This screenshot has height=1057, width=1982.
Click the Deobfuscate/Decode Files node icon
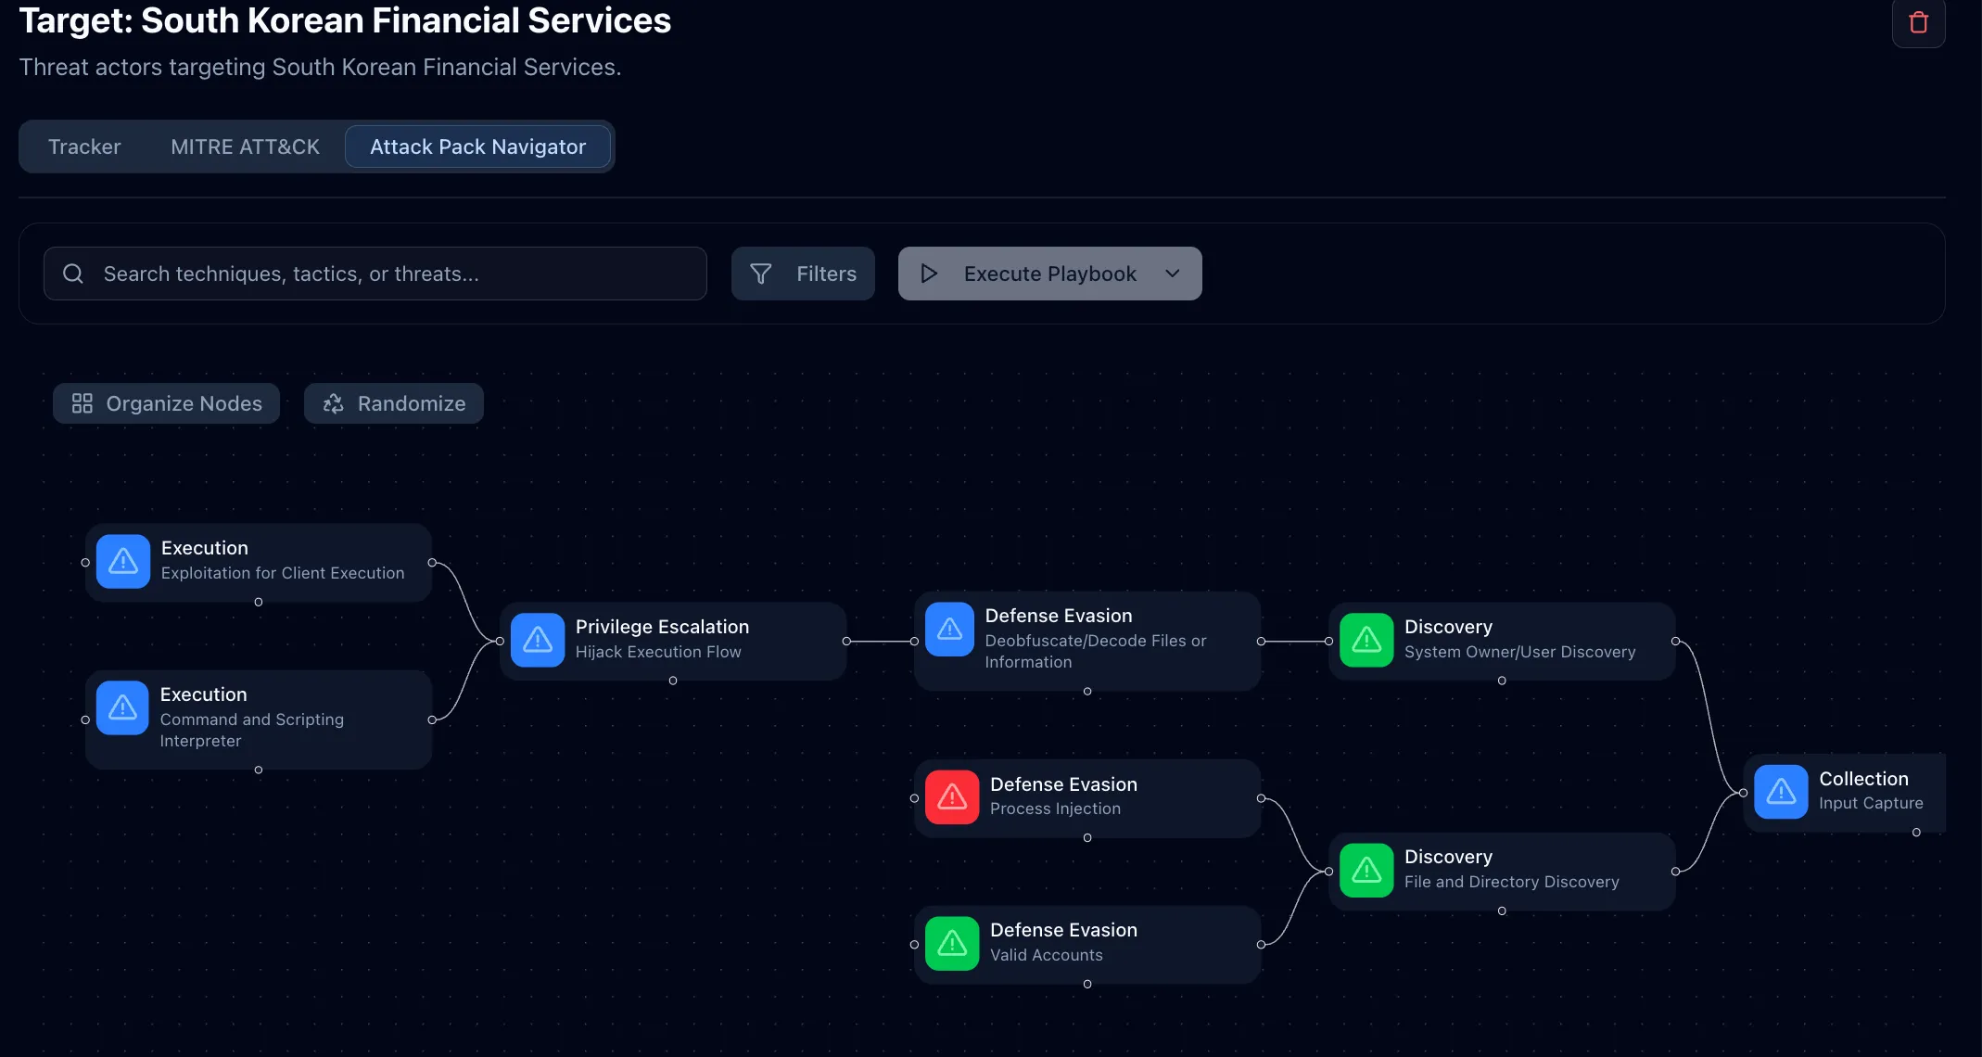(x=949, y=630)
